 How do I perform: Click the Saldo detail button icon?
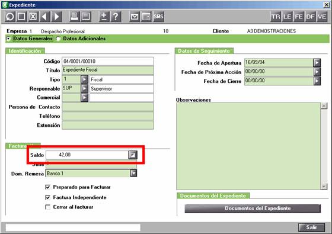pos(133,155)
